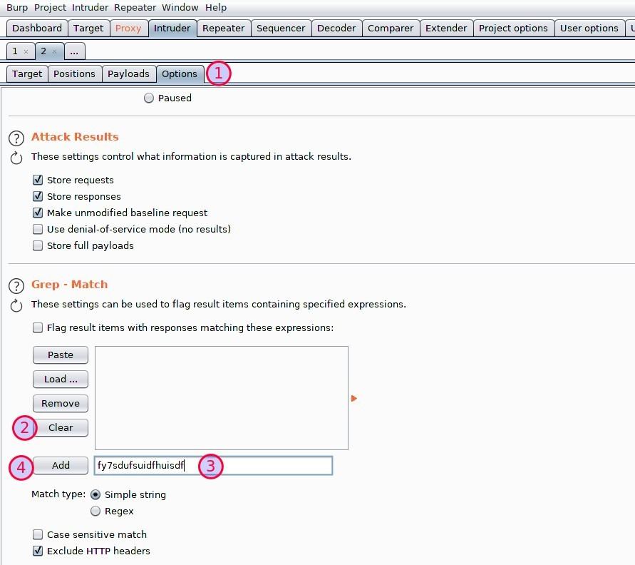Screen dimensions: 635x565
Task: Select Regex match type
Action: coord(95,511)
